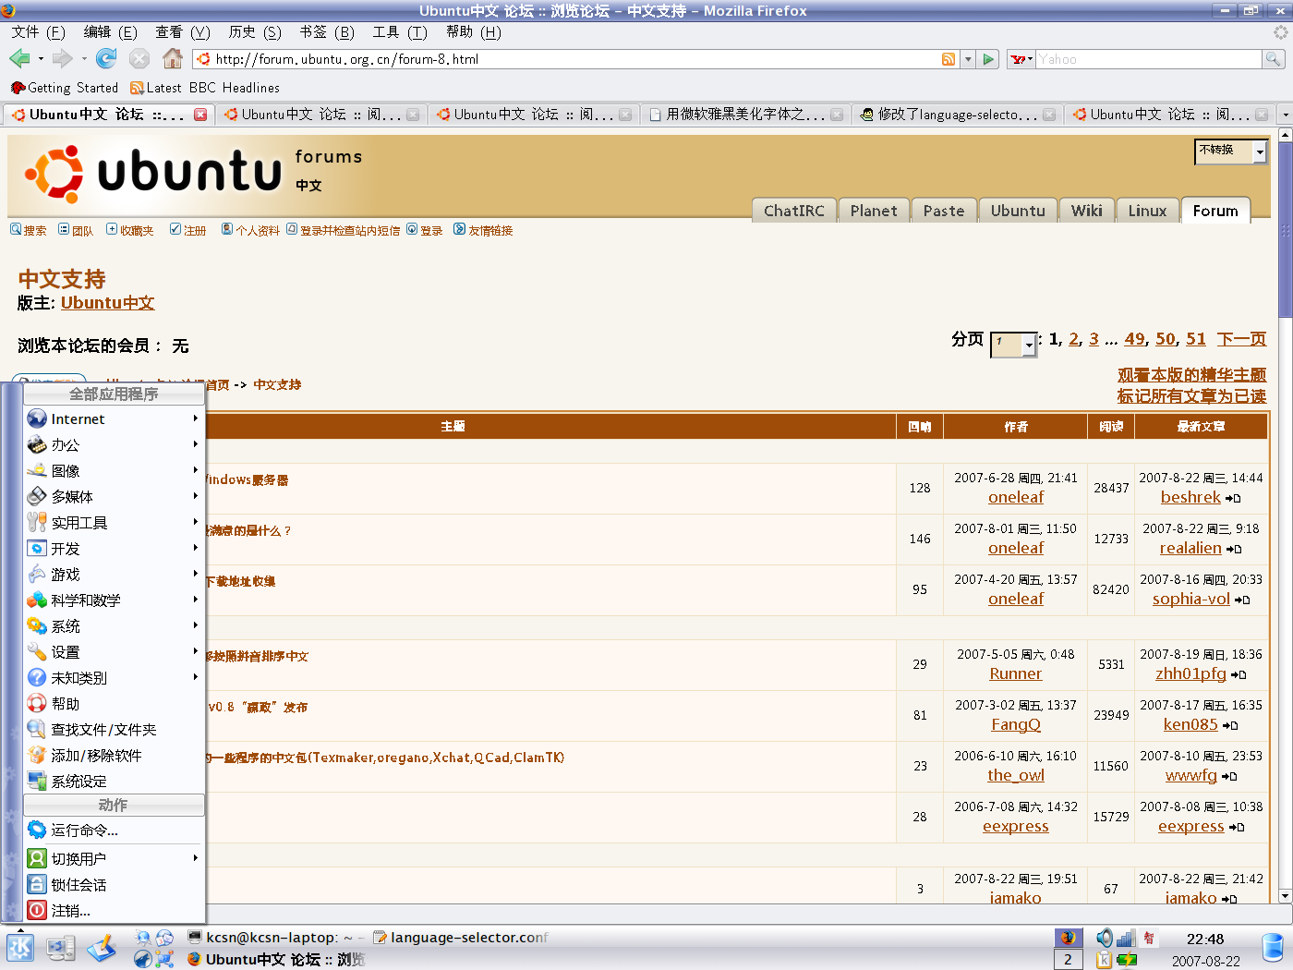Click the battery power tray icon

[1127, 960]
